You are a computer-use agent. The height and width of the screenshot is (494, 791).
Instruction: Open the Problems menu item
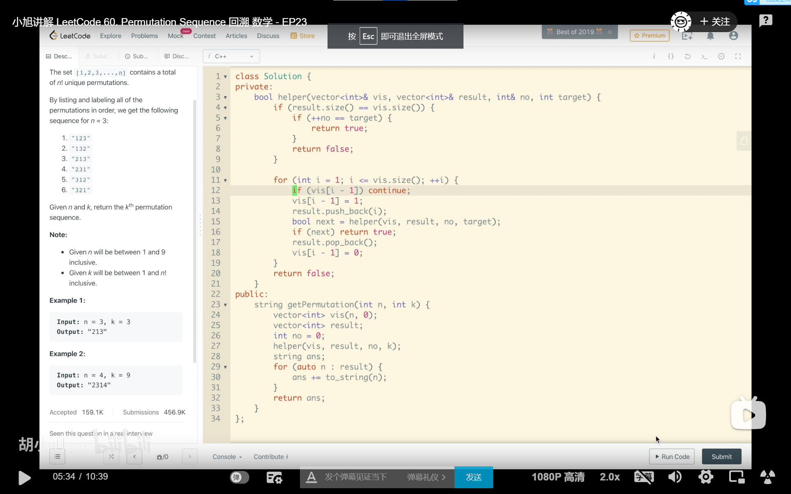coord(144,36)
